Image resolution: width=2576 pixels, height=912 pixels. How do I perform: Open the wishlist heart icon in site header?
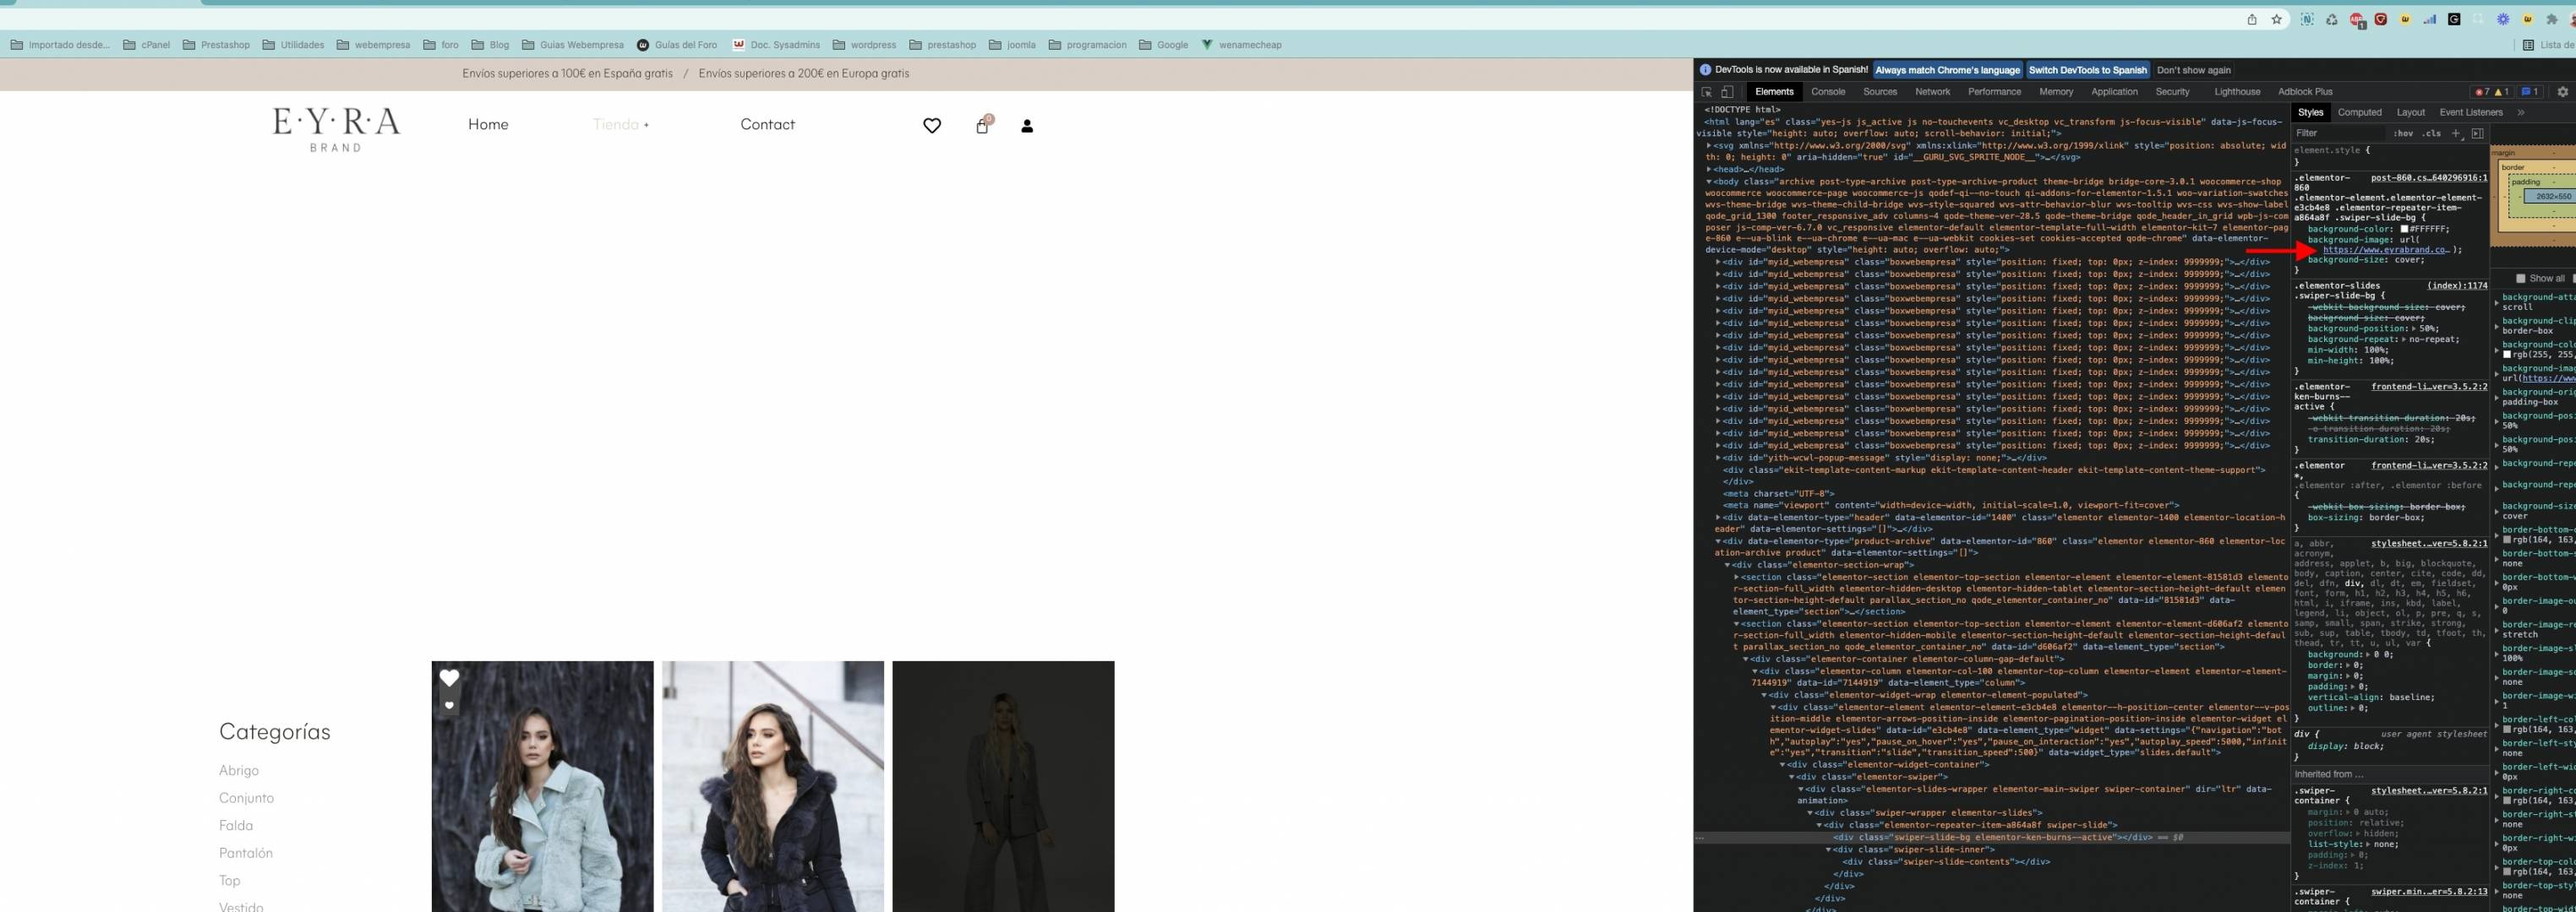point(932,126)
